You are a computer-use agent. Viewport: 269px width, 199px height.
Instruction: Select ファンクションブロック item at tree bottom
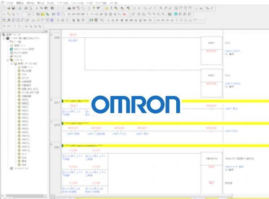(x=21, y=168)
